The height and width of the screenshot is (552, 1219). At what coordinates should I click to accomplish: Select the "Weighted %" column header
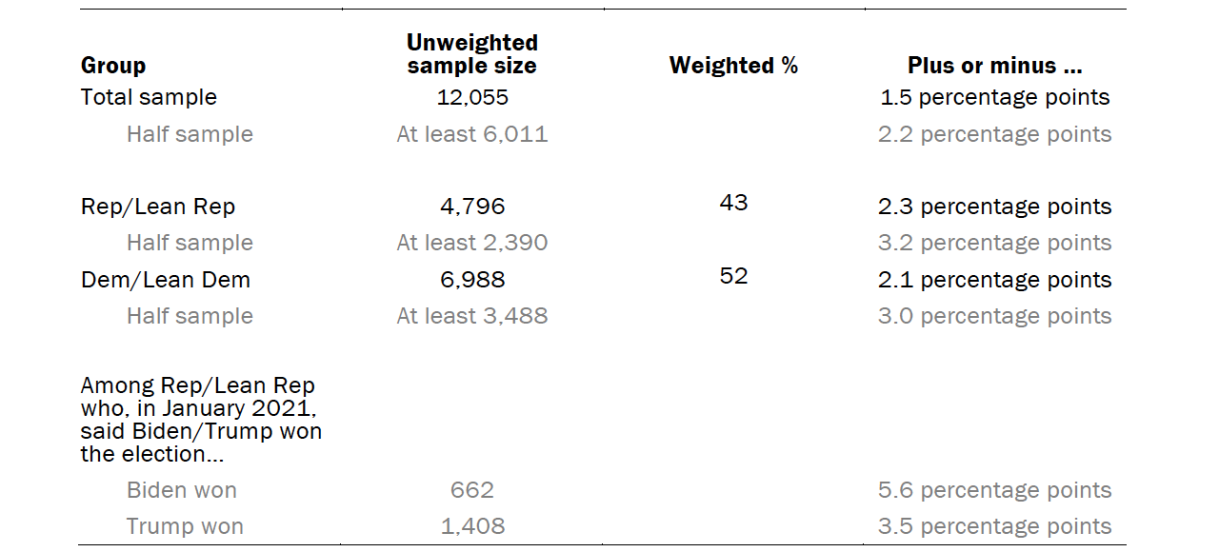click(x=733, y=66)
